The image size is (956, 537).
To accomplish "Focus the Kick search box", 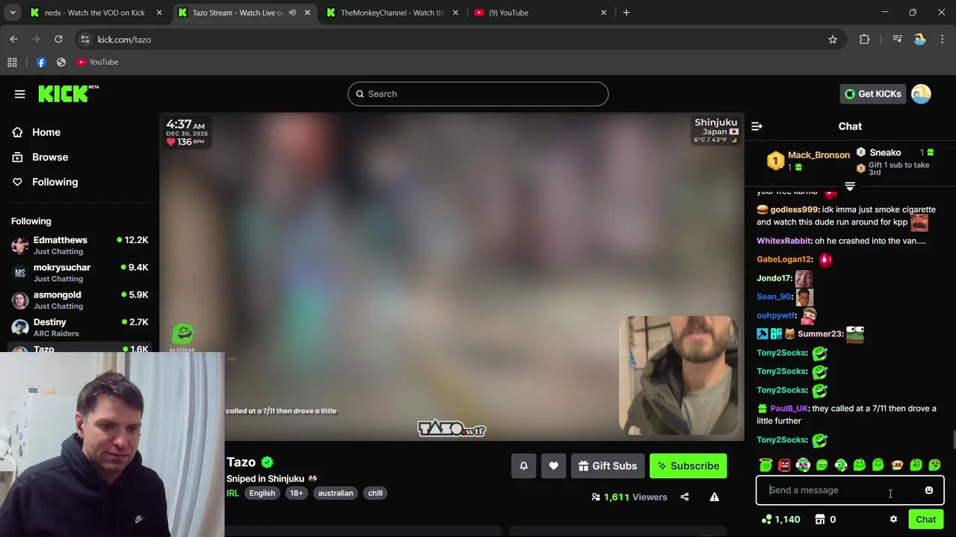I will (x=478, y=94).
